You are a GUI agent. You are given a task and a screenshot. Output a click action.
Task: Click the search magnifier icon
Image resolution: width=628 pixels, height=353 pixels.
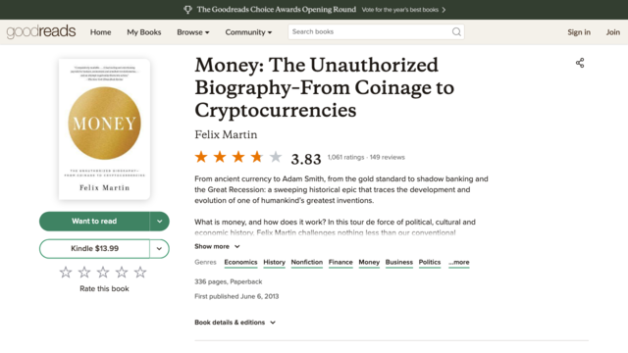tap(456, 32)
